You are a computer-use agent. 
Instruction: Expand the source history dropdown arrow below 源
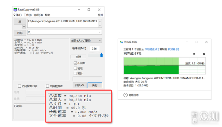(x=24, y=26)
